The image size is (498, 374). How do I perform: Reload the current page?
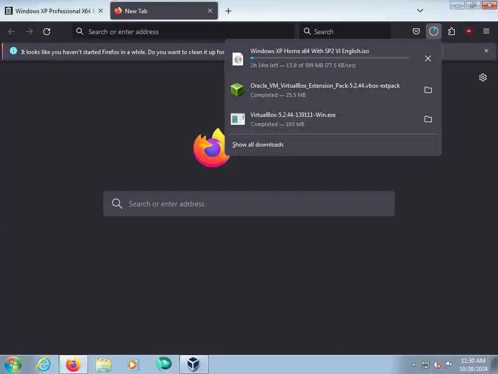(47, 32)
